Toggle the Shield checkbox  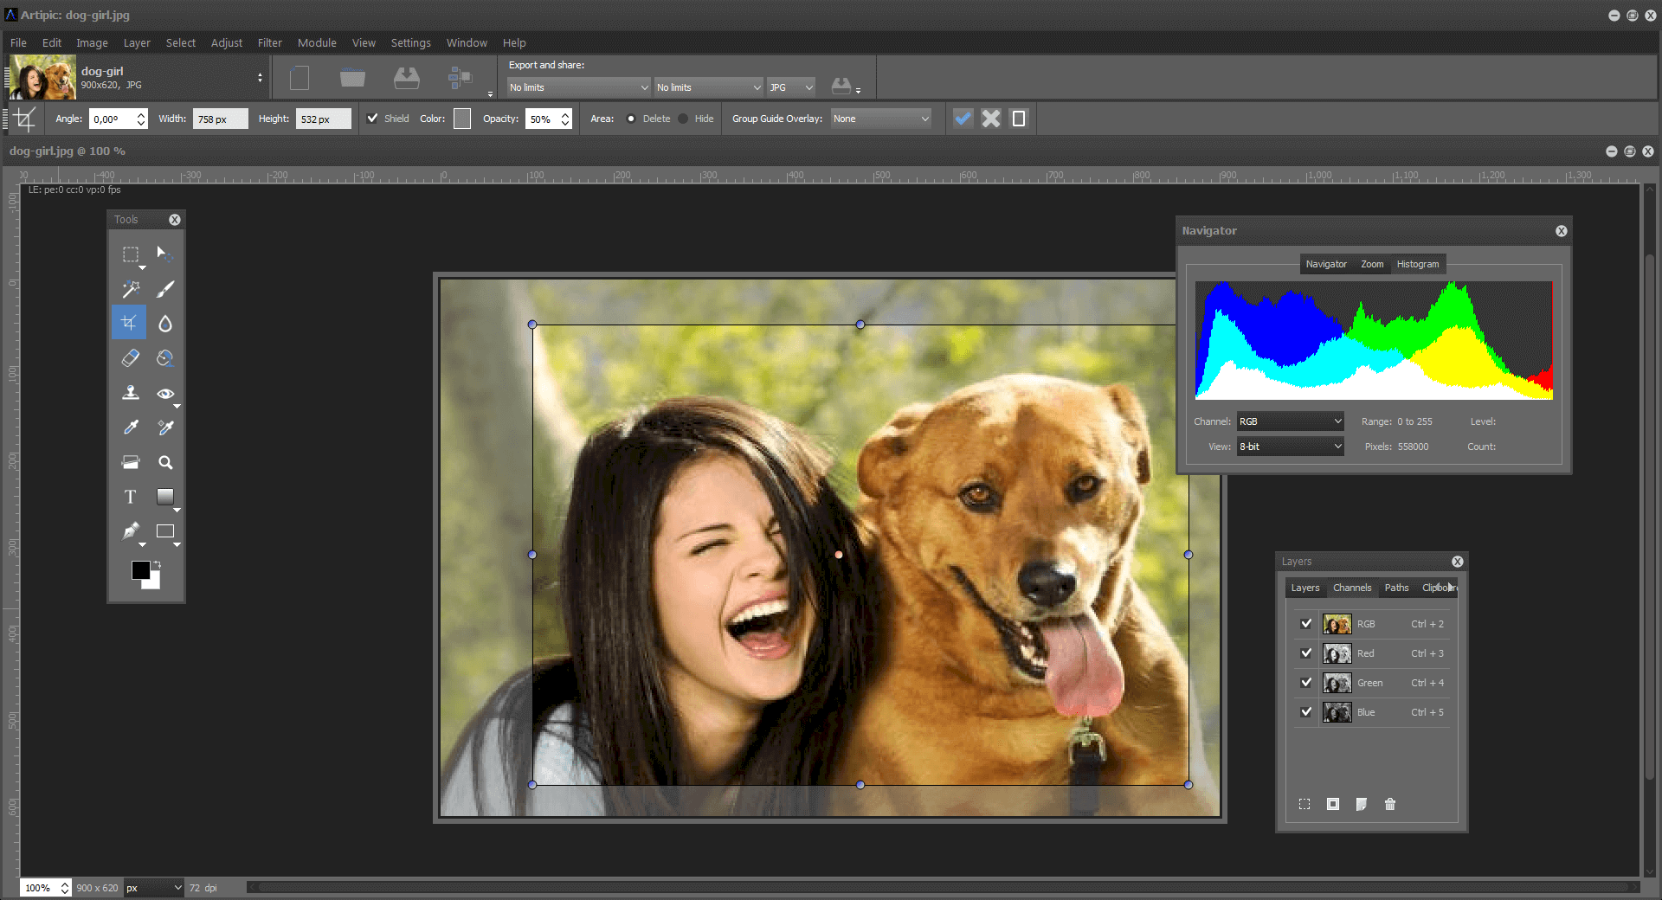pyautogui.click(x=372, y=119)
